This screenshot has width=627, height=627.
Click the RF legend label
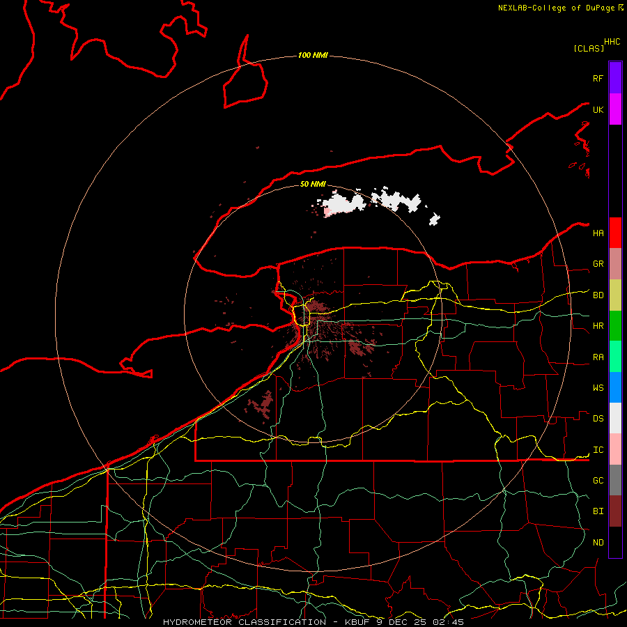click(598, 78)
